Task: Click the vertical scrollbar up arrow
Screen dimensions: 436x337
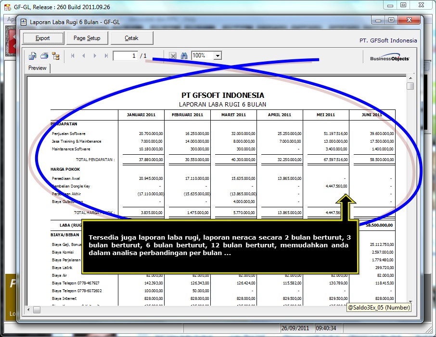Action: (x=410, y=78)
